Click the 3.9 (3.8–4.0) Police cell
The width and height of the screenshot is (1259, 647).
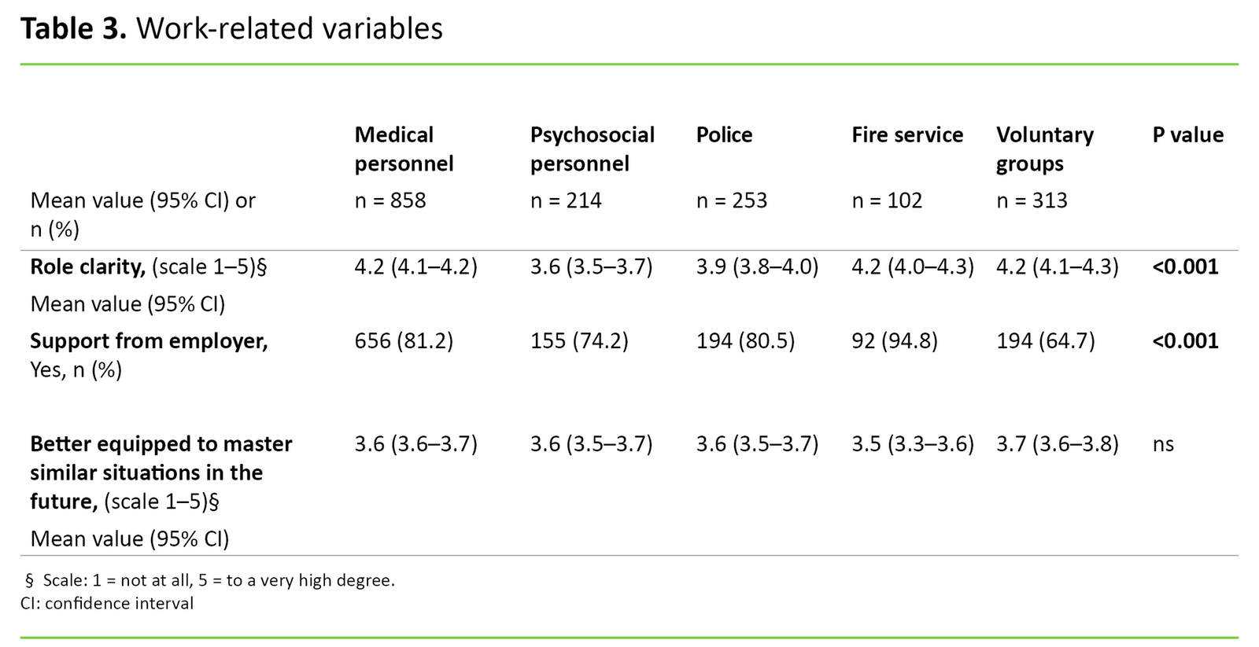pyautogui.click(x=757, y=267)
